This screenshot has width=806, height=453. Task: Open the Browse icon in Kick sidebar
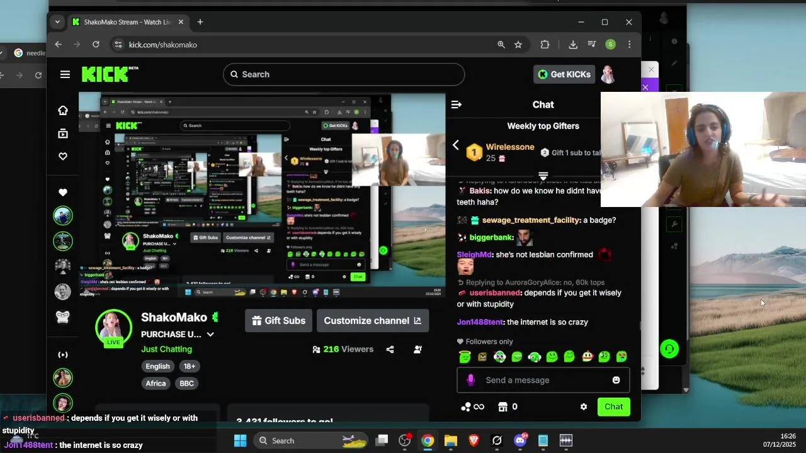click(x=63, y=133)
